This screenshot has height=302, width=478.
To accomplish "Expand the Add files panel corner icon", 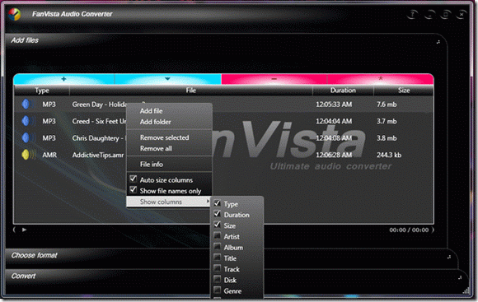I will (x=438, y=42).
